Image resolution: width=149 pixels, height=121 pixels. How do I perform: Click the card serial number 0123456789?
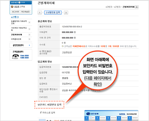point(132,114)
